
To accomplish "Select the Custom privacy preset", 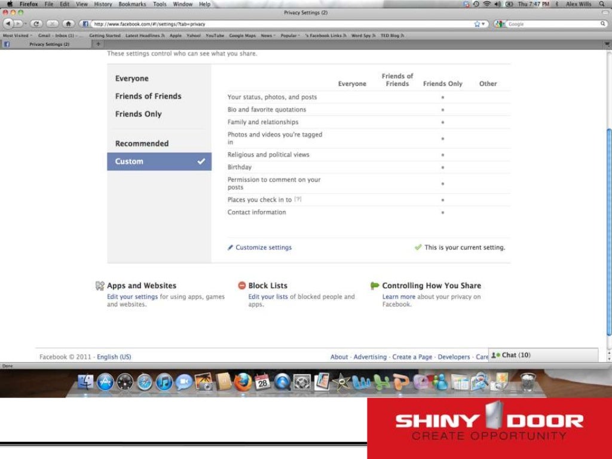I will (159, 161).
